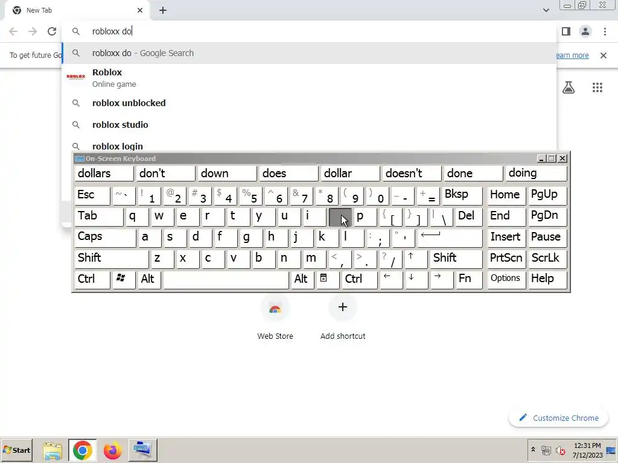The height and width of the screenshot is (463, 618).
Task: Tap the Windows logo key on the keyboard
Action: point(124,280)
